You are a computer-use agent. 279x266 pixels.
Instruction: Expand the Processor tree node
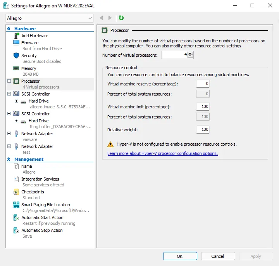coord(9,81)
